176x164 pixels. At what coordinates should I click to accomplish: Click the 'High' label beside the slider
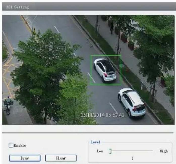pyautogui.click(x=164, y=151)
